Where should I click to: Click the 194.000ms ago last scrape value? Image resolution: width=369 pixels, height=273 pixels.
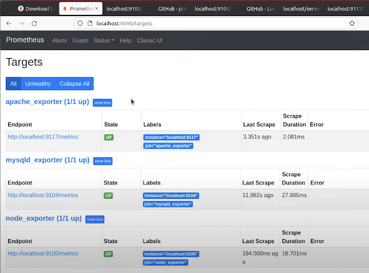coord(260,257)
